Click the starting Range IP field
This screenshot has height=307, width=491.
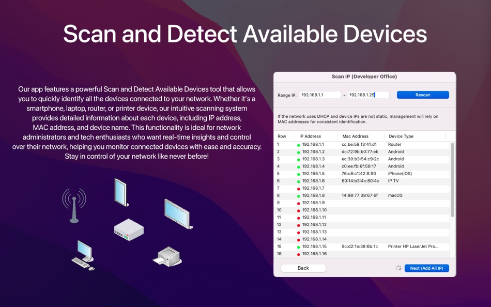320,95
